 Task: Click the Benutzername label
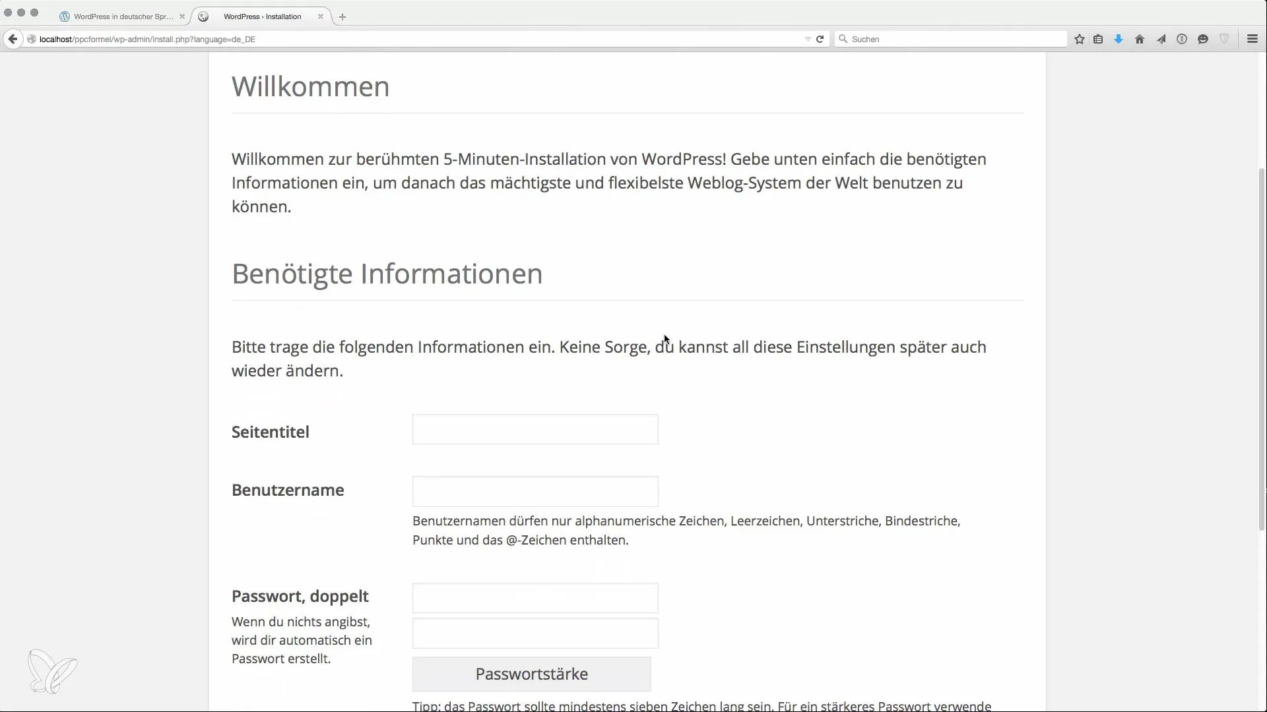click(288, 490)
